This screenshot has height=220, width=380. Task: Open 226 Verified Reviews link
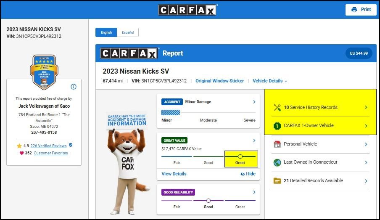tap(48, 146)
